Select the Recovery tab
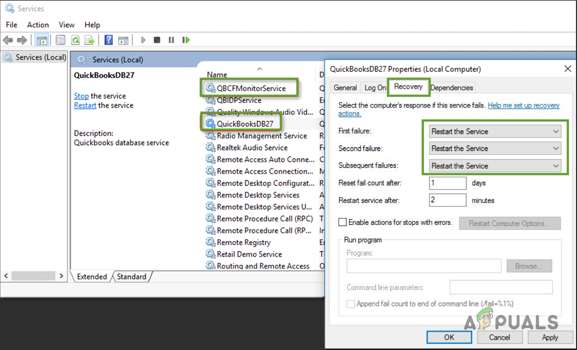Viewport: 577px width, 350px height. pyautogui.click(x=408, y=86)
